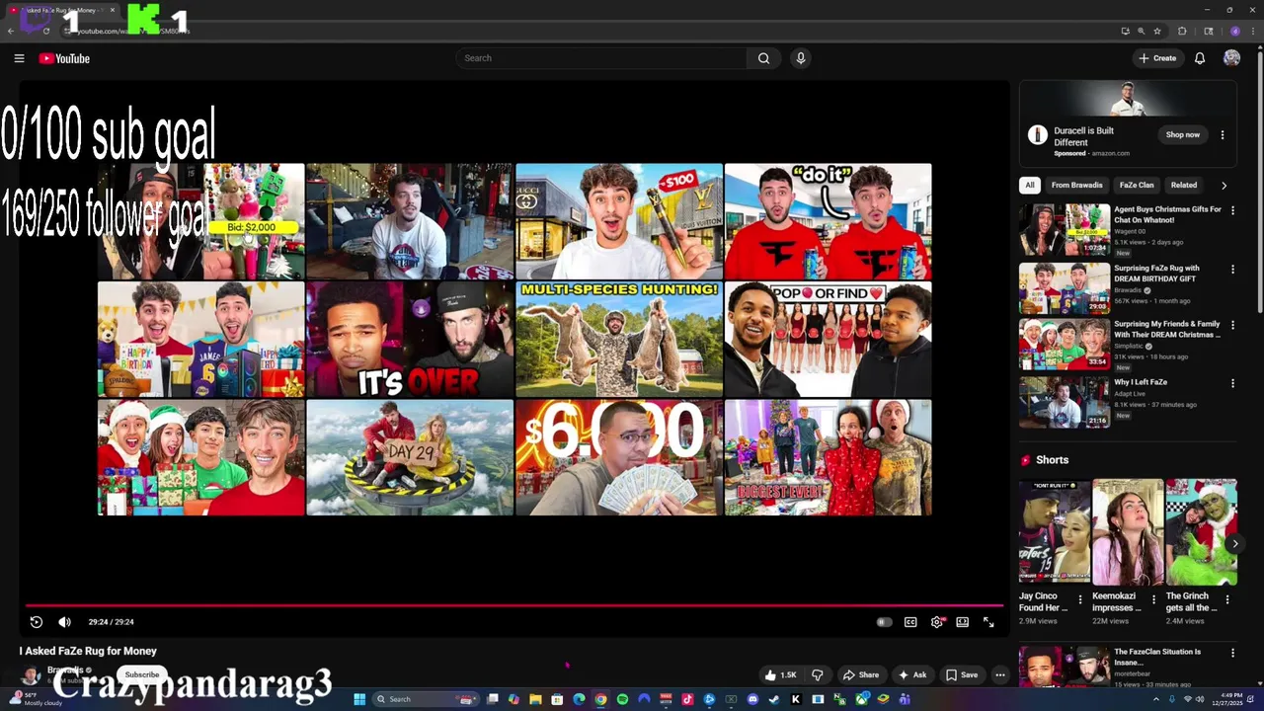Open options for the Keemokazi short
1264x711 pixels.
tap(1153, 599)
